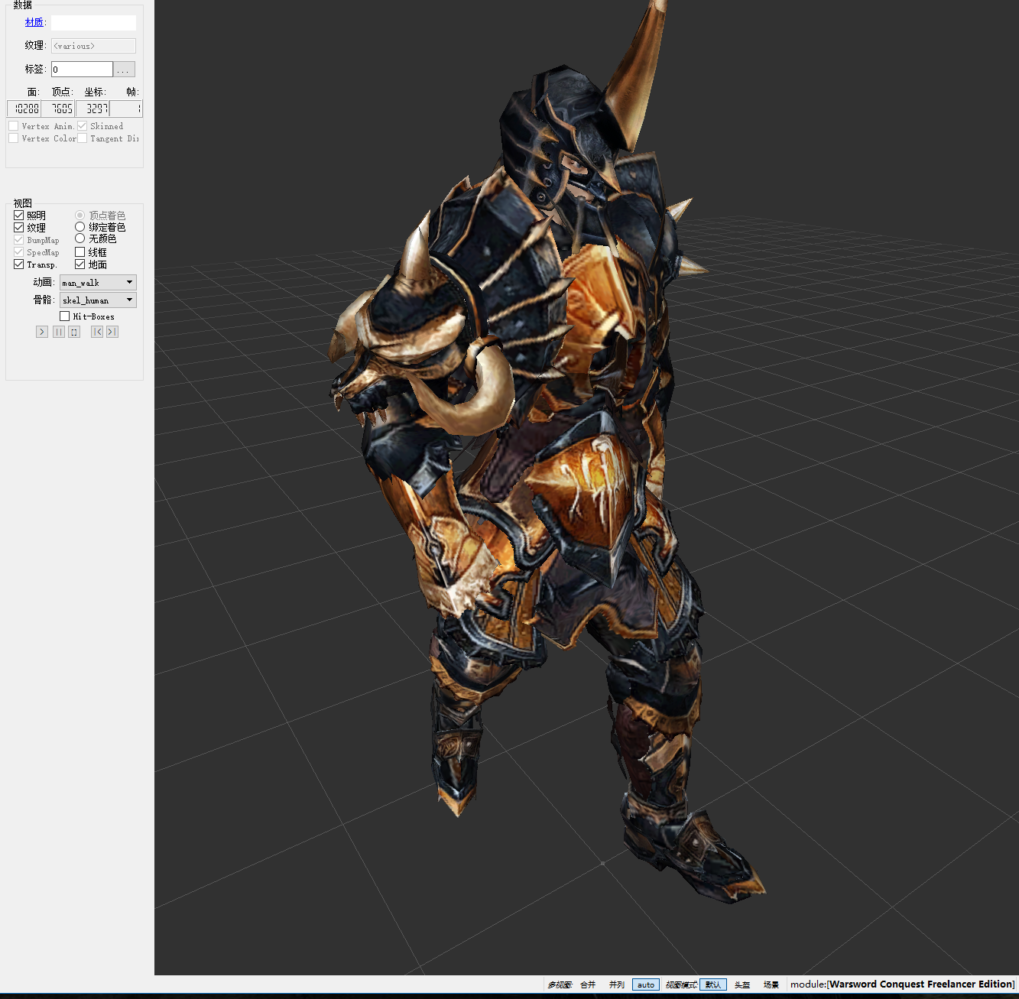Pause the animation playback
The height and width of the screenshot is (999, 1019).
coord(59,332)
